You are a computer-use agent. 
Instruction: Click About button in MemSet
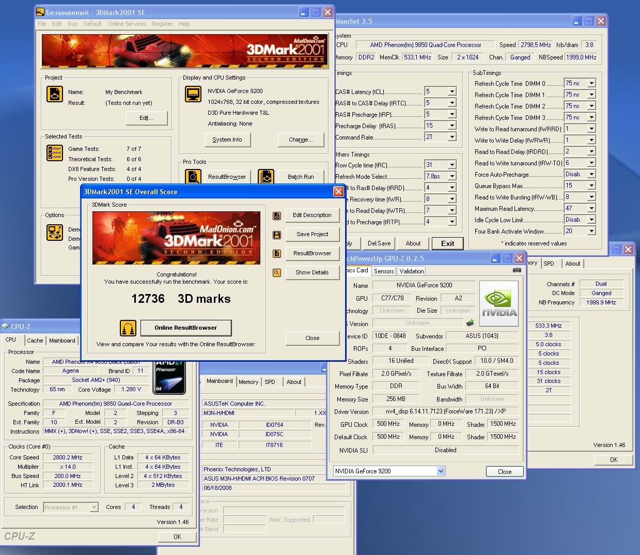413,243
